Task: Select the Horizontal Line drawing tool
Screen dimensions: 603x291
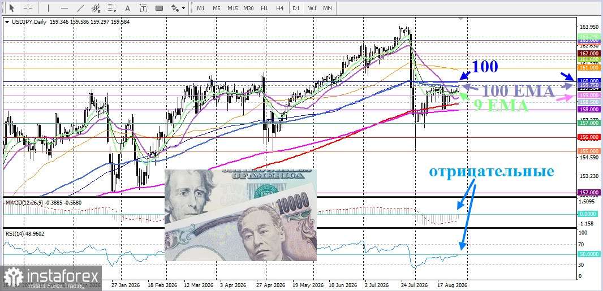Action: [64, 8]
